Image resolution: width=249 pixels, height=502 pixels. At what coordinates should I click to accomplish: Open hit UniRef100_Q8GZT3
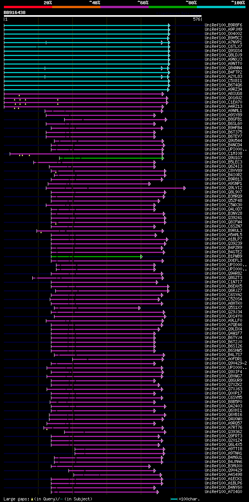click(x=223, y=277)
